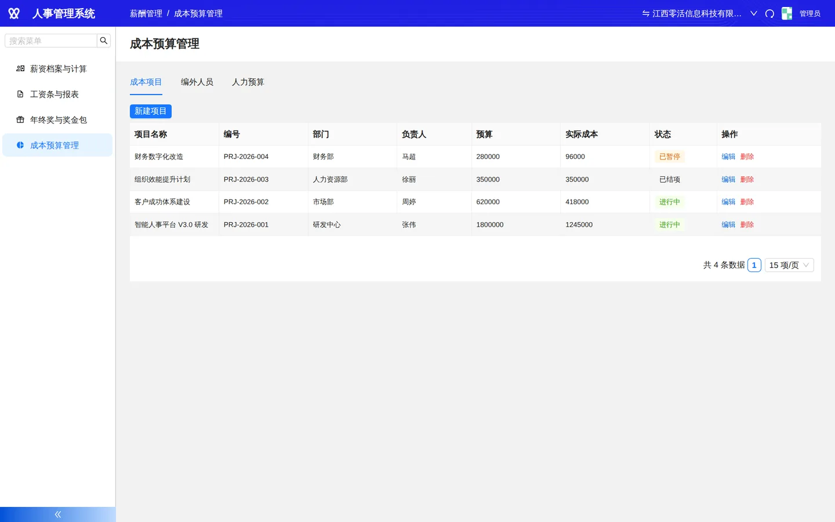Click the administrator avatar icon

tap(787, 13)
